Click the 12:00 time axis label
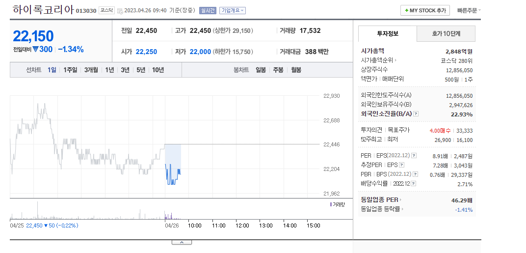This screenshot has width=526, height=253. 242,225
